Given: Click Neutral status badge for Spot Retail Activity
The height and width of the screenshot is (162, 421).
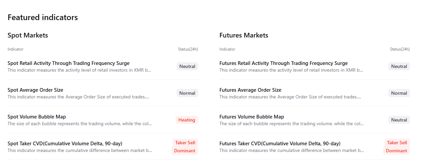Looking at the screenshot, I should pyautogui.click(x=187, y=66).
